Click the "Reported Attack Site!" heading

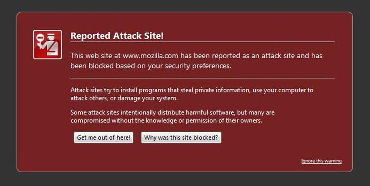pyautogui.click(x=117, y=36)
